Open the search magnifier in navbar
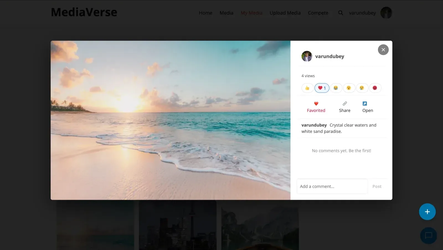 [341, 13]
